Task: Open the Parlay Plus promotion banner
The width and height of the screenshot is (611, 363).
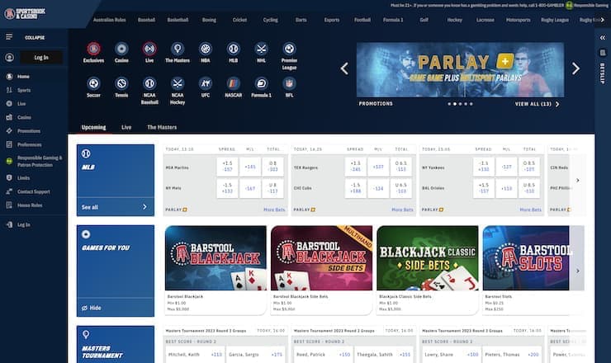Action: pyautogui.click(x=460, y=70)
